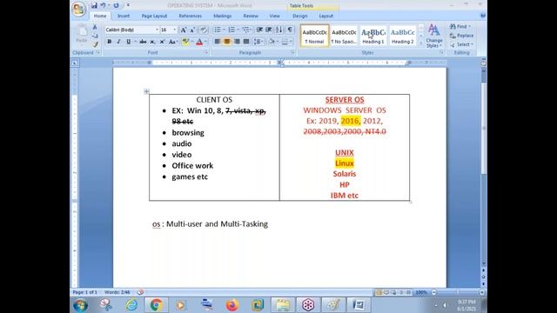Apply subscript formatting
Viewport: 557px width, 313px height.
[152, 42]
